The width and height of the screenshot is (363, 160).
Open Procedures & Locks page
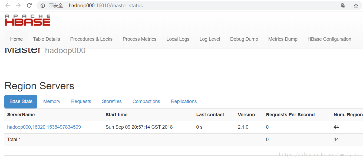pos(91,39)
